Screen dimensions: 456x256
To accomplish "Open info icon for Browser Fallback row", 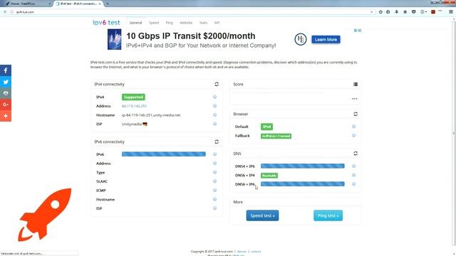I will pyautogui.click(x=354, y=136).
